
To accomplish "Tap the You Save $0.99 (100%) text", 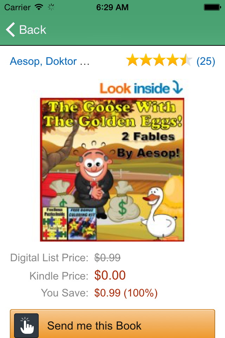I will pyautogui.click(x=126, y=293).
